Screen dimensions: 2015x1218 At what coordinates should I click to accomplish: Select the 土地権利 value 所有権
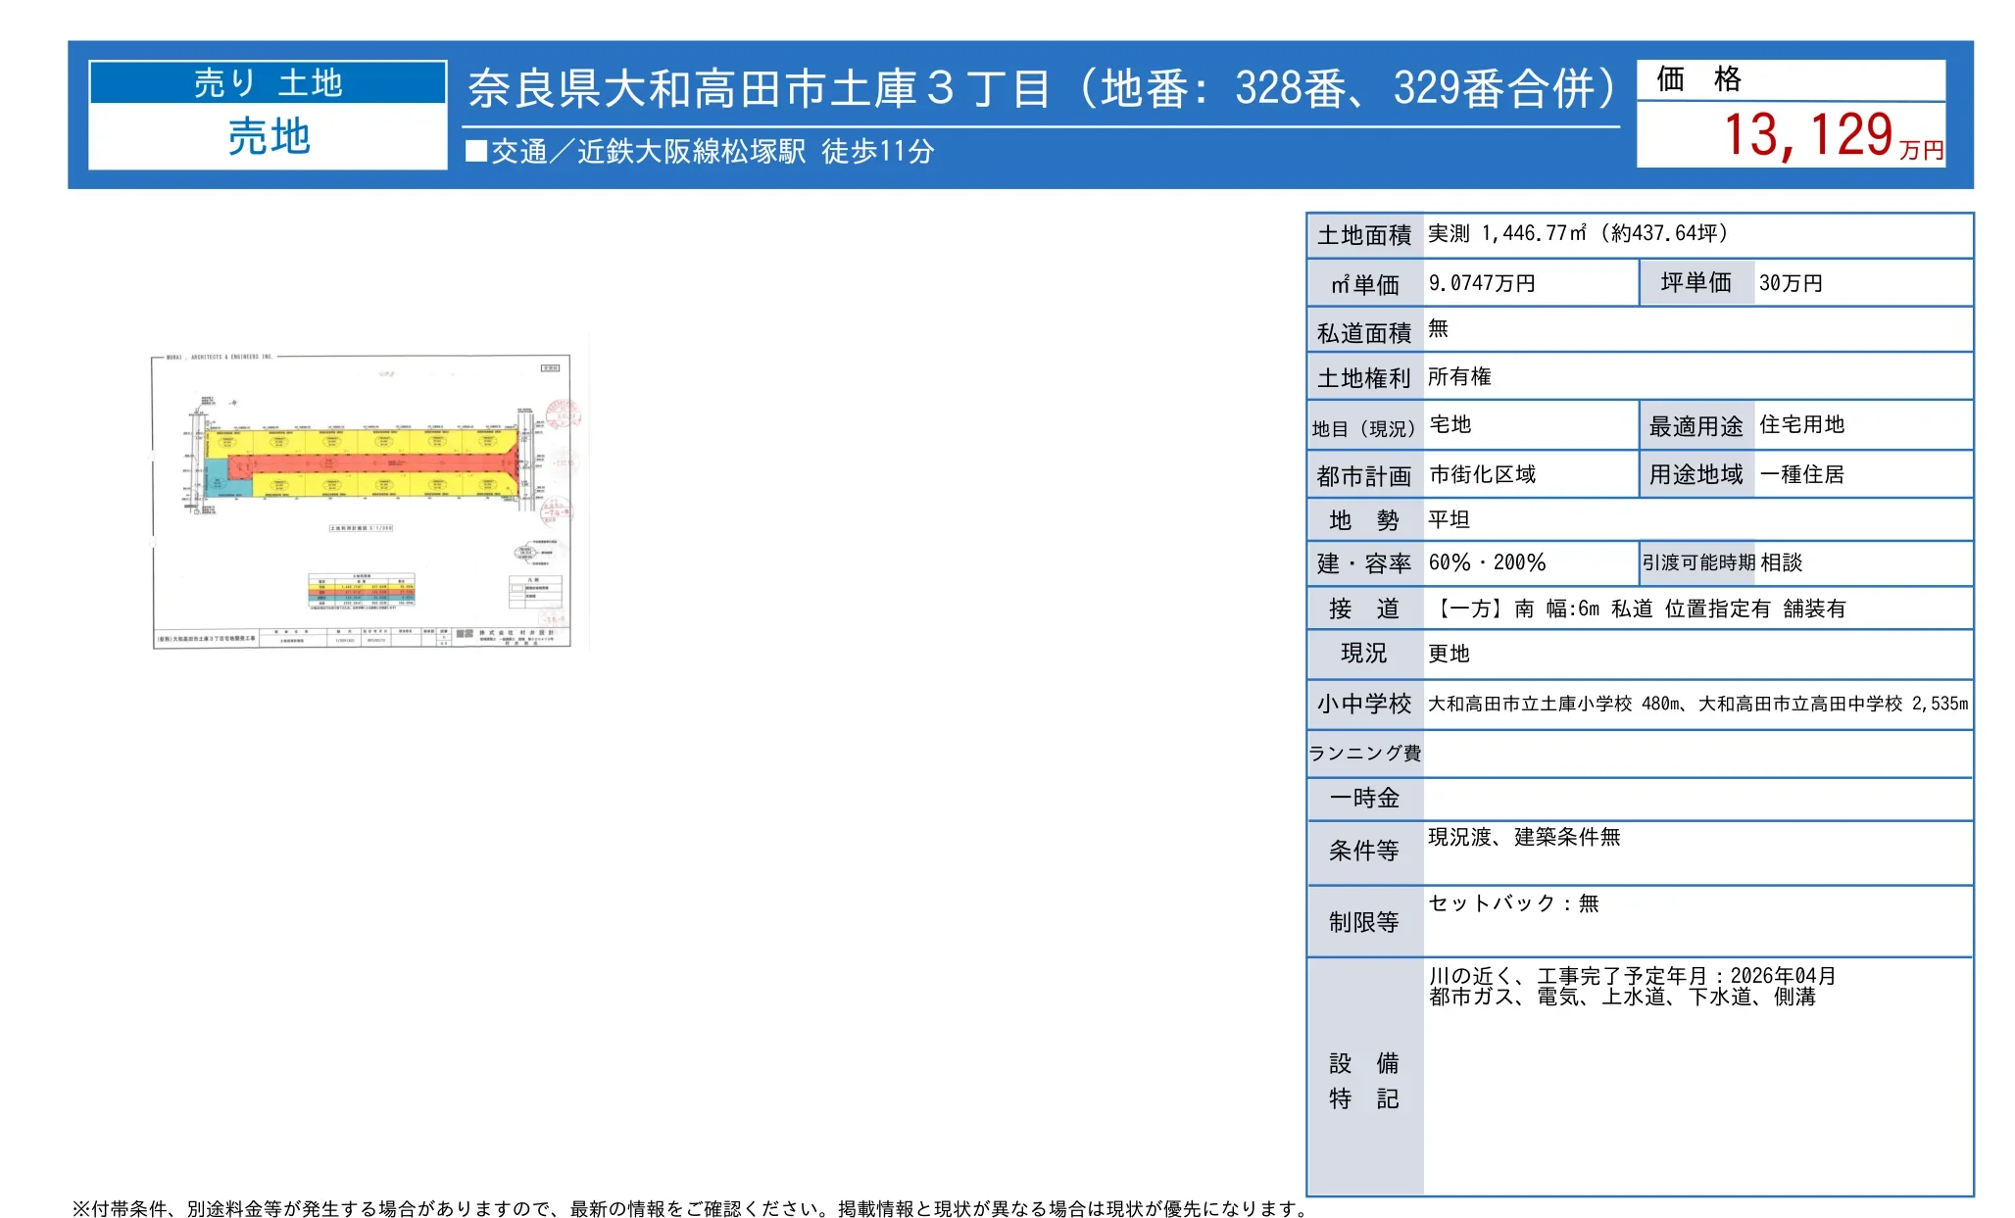(1459, 376)
